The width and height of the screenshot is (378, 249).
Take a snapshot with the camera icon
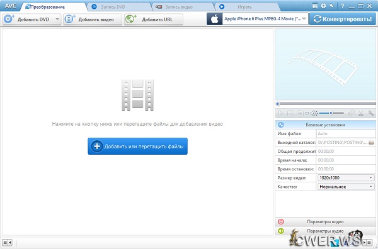(300, 113)
